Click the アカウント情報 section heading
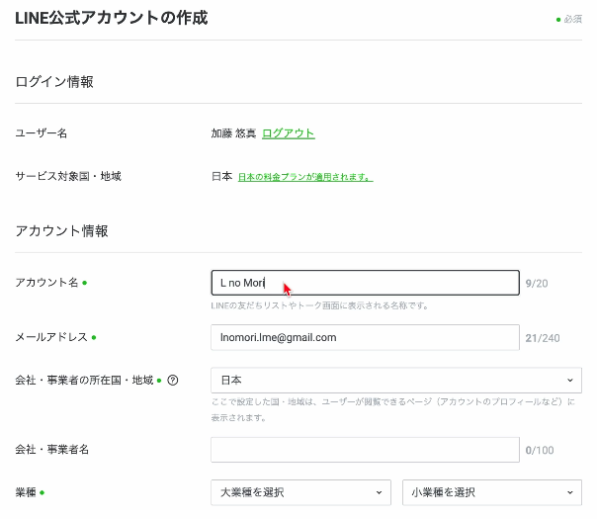 point(61,230)
